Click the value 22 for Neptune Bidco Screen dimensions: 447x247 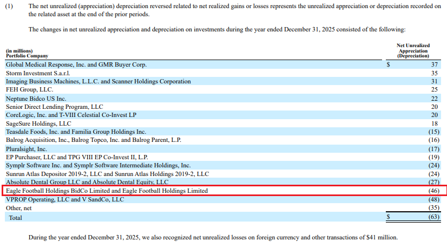(434, 99)
